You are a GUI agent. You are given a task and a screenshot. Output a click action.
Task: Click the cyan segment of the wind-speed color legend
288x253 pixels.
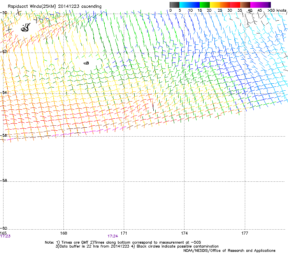(x=190, y=5)
